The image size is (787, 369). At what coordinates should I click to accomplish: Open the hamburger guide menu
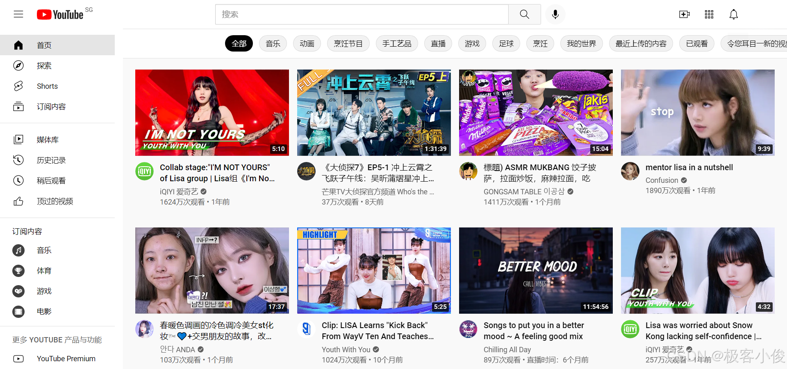point(18,14)
